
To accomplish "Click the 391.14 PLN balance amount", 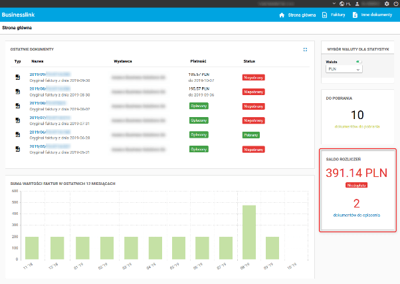I will pos(356,173).
